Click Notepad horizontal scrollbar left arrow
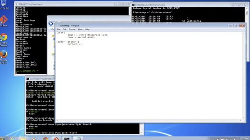 [x=58, y=120]
